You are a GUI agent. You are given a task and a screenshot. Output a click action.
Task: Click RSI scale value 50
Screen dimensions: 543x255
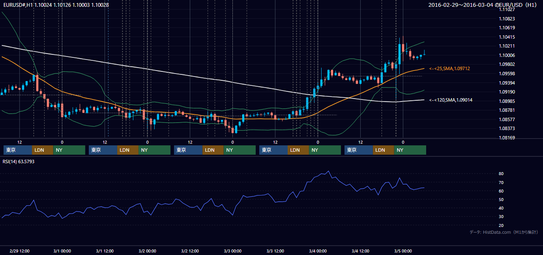tap(501, 199)
